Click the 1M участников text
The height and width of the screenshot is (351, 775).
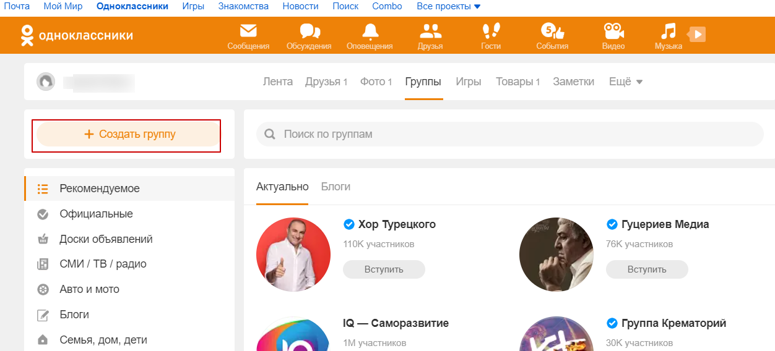(x=375, y=343)
